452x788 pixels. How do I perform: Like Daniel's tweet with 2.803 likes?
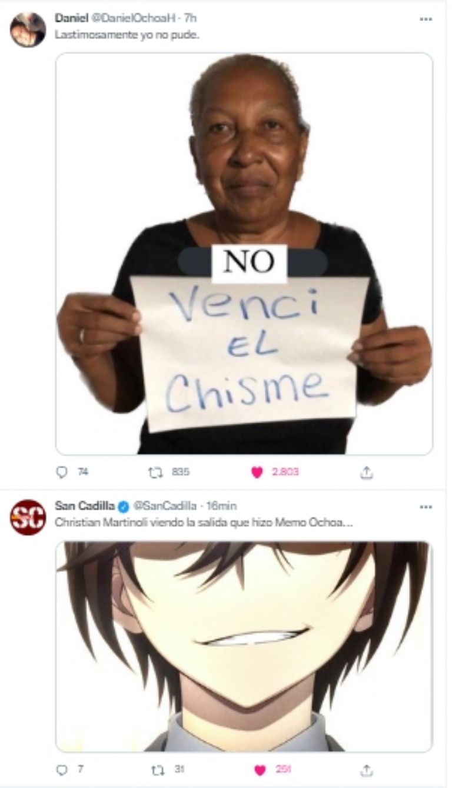[257, 473]
